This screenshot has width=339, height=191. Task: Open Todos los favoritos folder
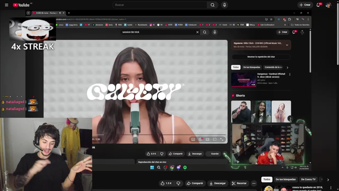pos(300,25)
